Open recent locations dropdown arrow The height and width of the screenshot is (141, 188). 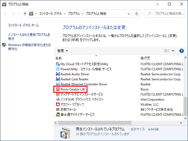click(x=19, y=14)
